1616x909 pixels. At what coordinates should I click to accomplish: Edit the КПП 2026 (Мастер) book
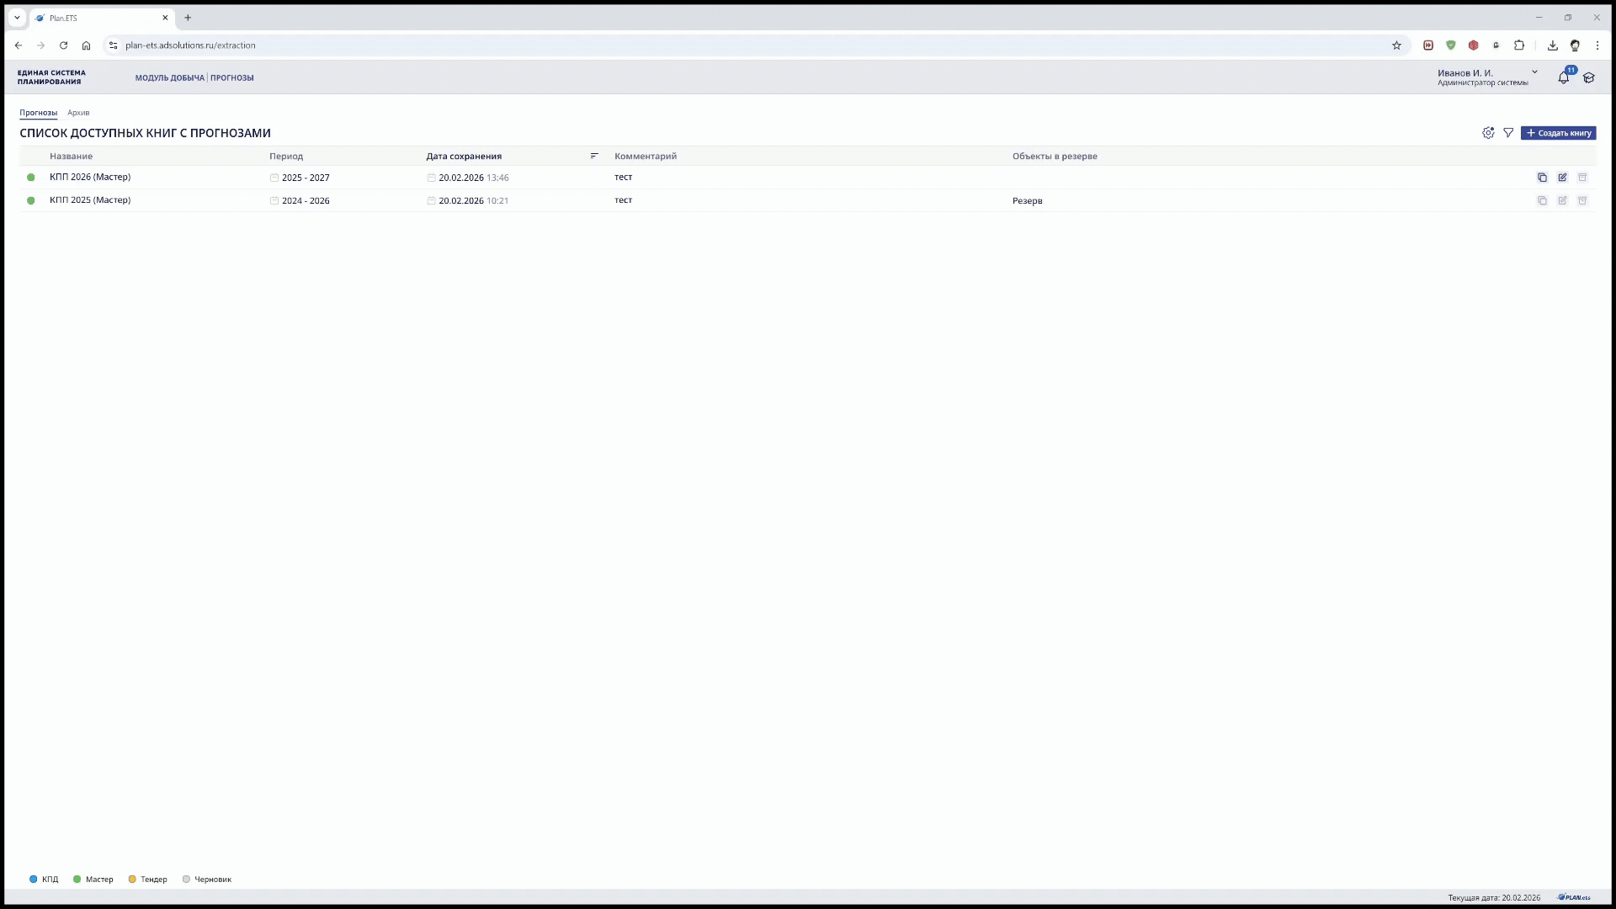coord(1562,178)
